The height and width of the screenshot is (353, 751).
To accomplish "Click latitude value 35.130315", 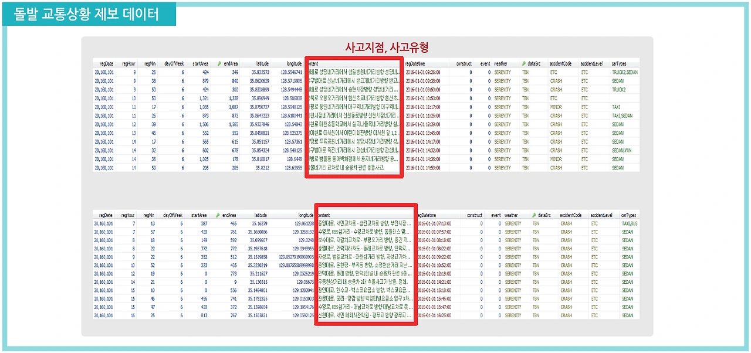I will point(259,281).
